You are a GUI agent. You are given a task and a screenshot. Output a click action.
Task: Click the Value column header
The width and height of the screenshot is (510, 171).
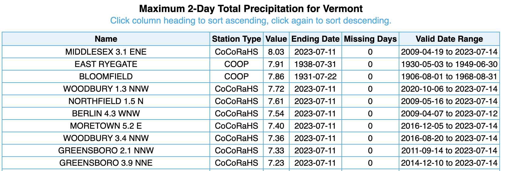coord(276,39)
